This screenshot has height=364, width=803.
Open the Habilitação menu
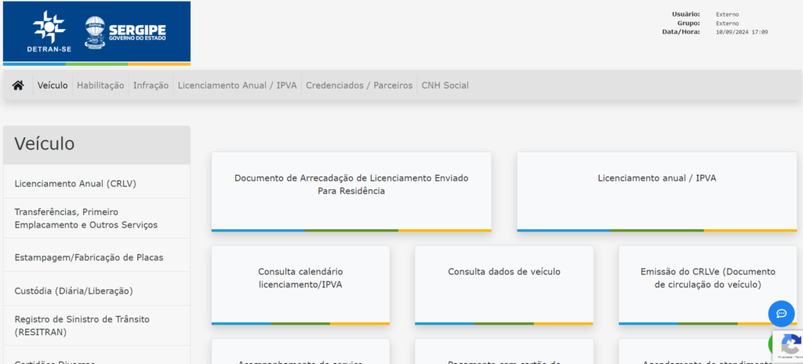[x=100, y=86]
